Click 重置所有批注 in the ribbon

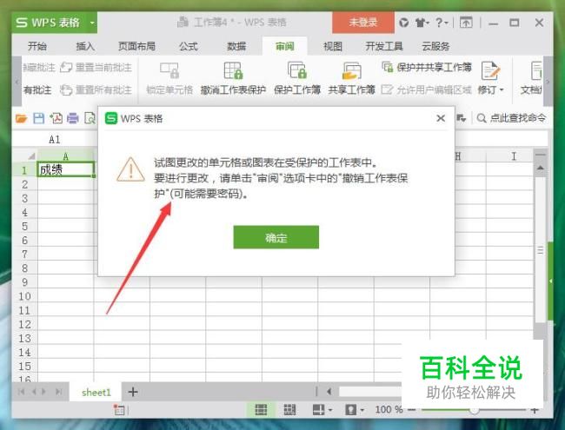click(96, 89)
